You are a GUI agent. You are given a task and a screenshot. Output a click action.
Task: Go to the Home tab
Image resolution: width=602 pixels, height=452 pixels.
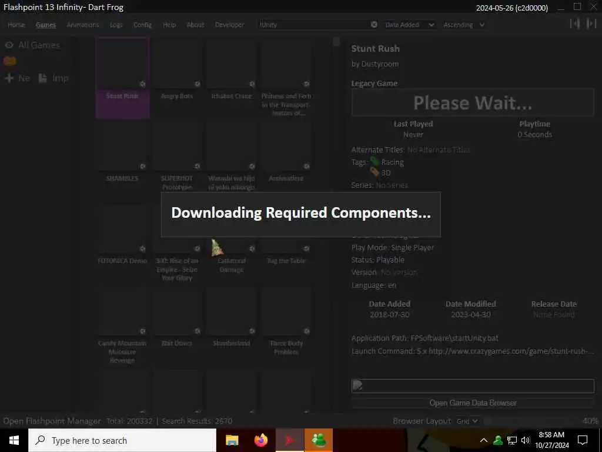[x=16, y=25]
